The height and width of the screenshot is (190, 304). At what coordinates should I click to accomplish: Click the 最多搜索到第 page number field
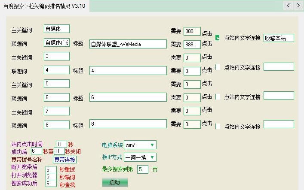click(x=143, y=169)
